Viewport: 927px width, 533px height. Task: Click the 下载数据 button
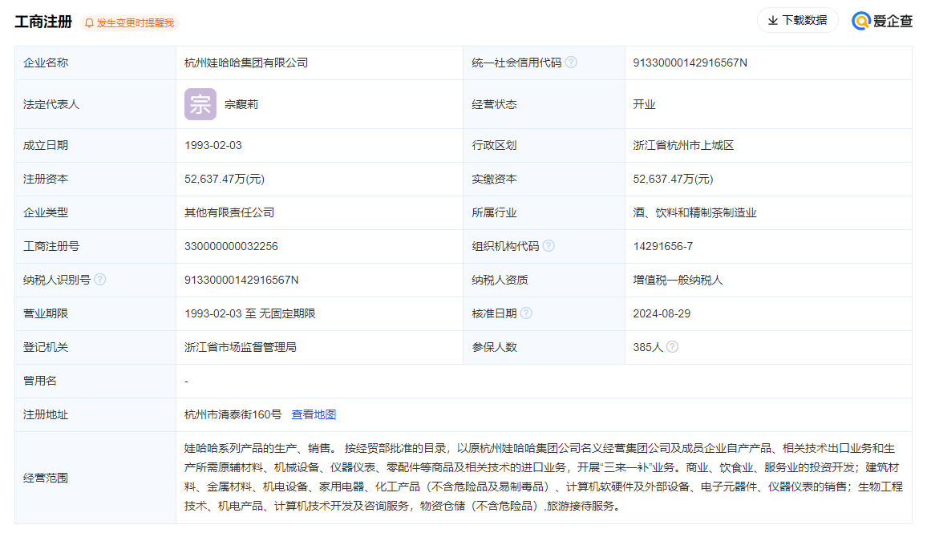click(797, 20)
